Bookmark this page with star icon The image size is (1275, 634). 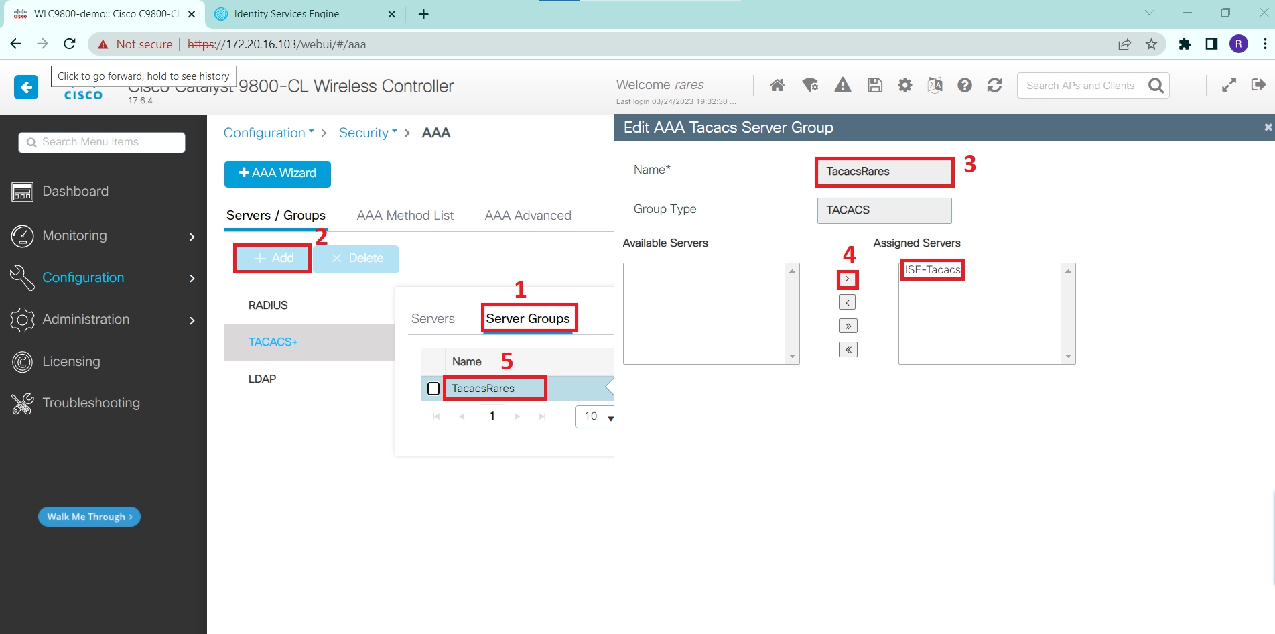tap(1151, 44)
